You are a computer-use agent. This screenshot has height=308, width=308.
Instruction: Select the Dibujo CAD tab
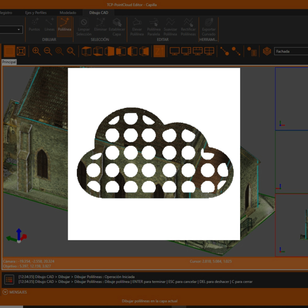tap(99, 13)
